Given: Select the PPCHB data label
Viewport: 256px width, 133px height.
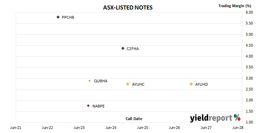Looking at the screenshot, I should tap(68, 17).
